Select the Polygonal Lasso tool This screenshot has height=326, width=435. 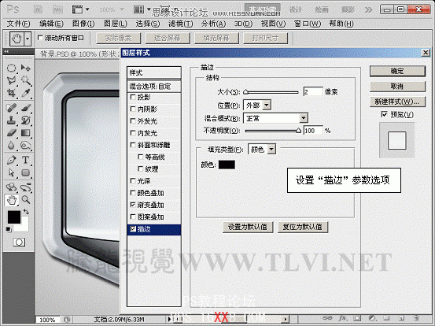[x=11, y=80]
